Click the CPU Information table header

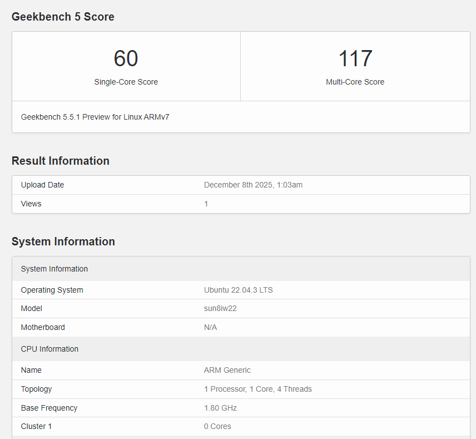pyautogui.click(x=241, y=349)
